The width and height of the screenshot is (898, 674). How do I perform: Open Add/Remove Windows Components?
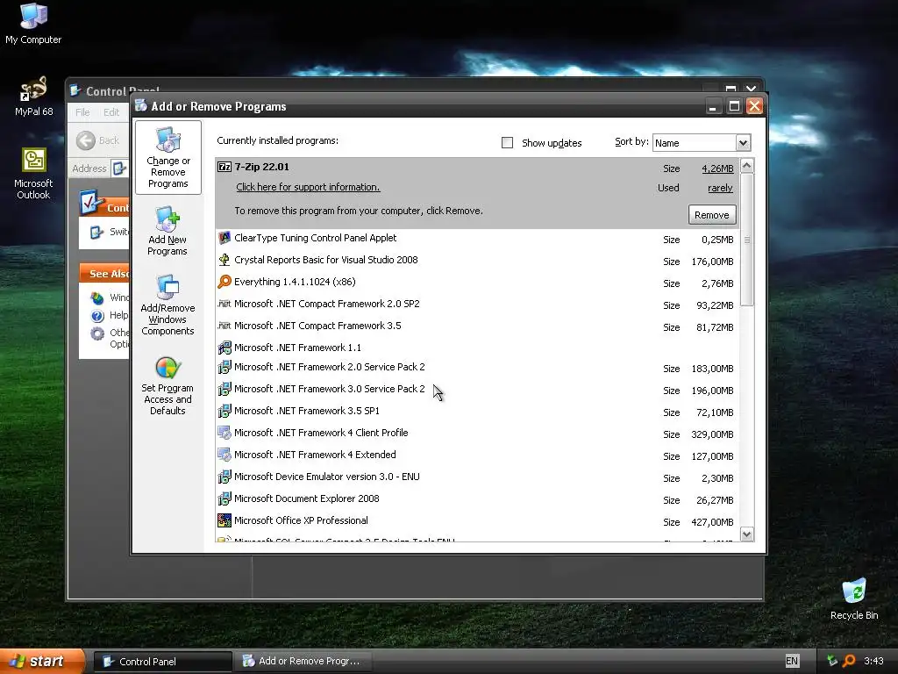[167, 305]
